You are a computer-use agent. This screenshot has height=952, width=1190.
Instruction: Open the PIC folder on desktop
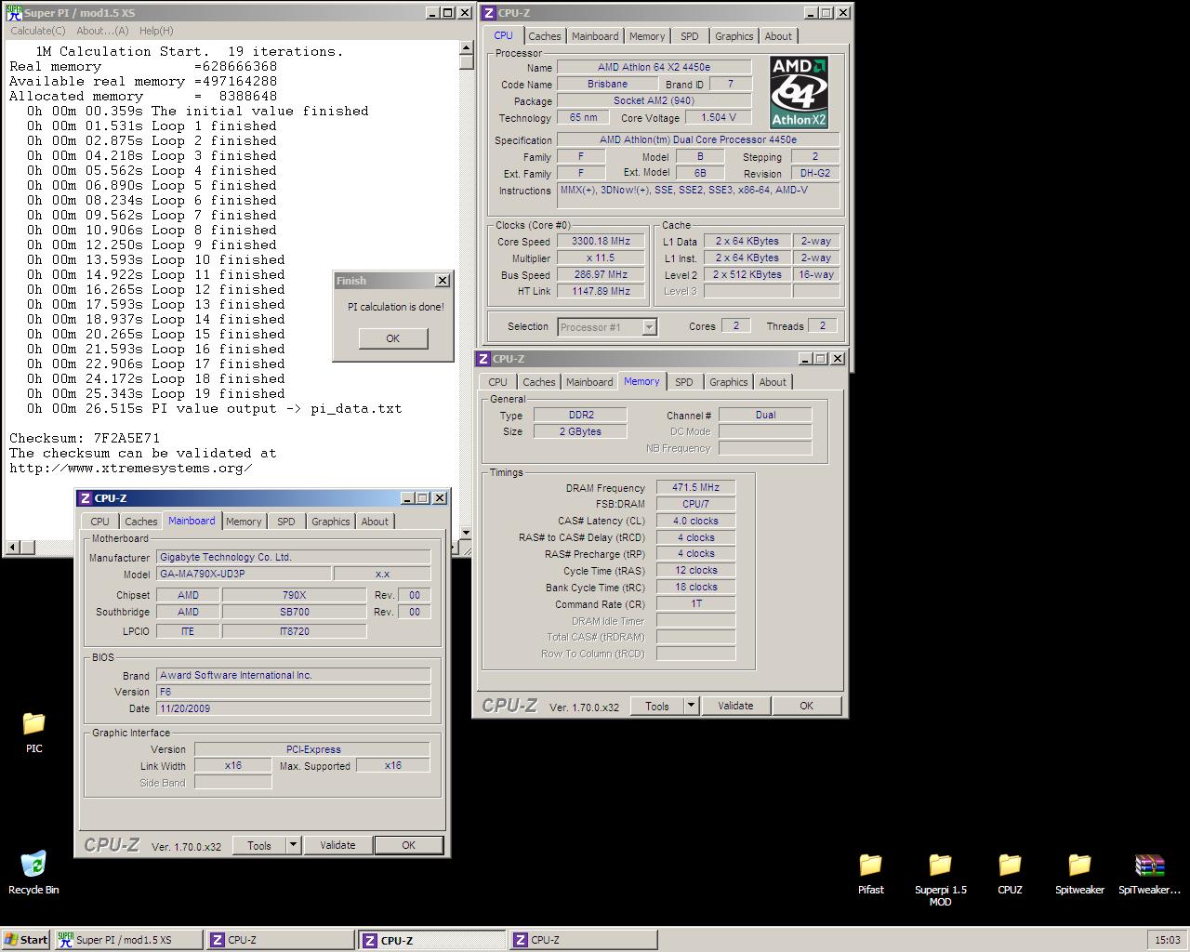click(x=33, y=723)
